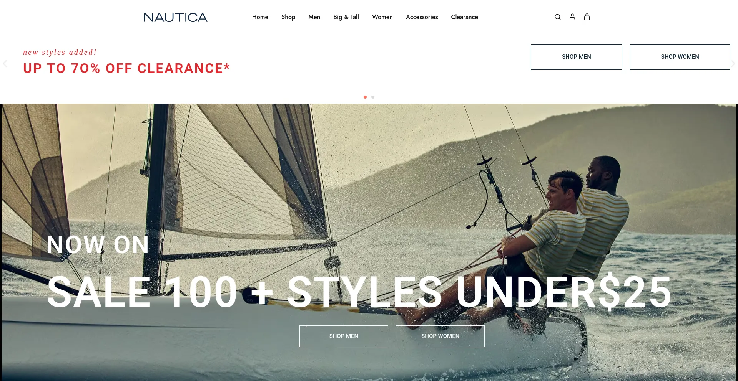The width and height of the screenshot is (738, 381).
Task: Click SHOP WOMEN on sailing hero image
Action: pyautogui.click(x=440, y=336)
